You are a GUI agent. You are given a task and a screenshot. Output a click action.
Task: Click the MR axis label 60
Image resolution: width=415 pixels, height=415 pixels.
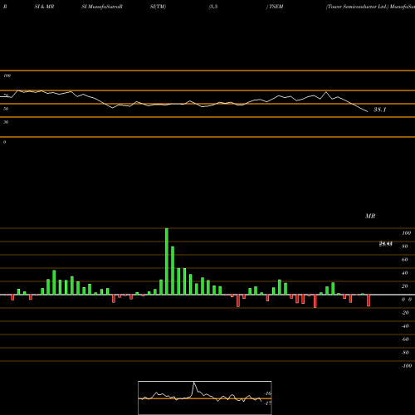[405, 260]
